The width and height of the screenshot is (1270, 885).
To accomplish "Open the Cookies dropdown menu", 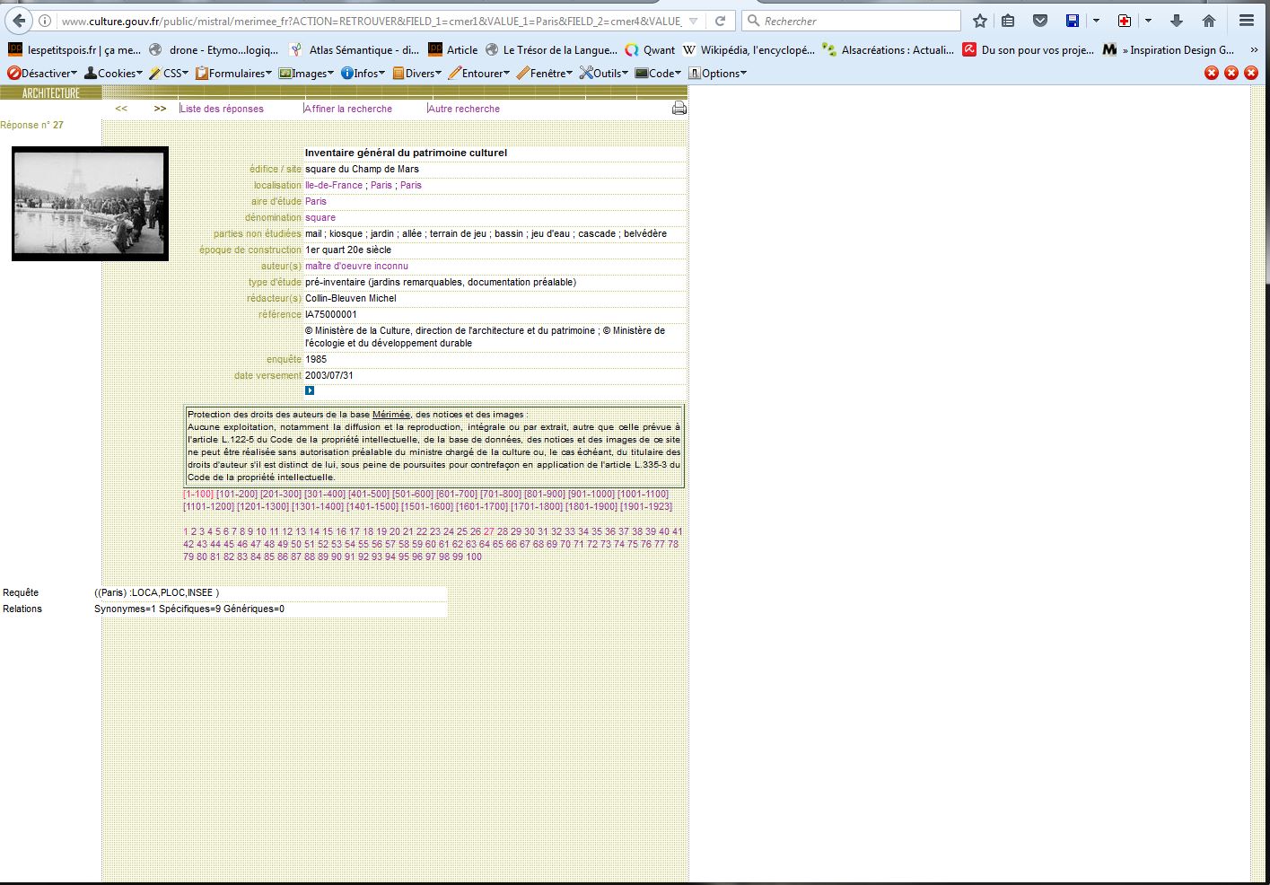I will 114,74.
